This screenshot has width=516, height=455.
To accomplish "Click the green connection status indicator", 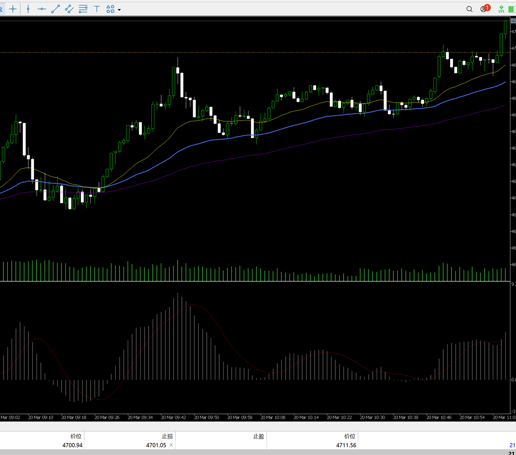I will pos(512,9).
